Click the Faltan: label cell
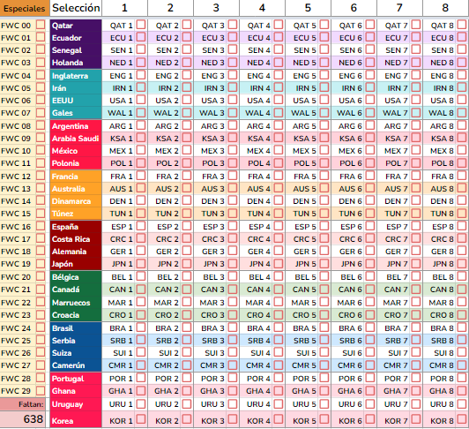 (23, 404)
